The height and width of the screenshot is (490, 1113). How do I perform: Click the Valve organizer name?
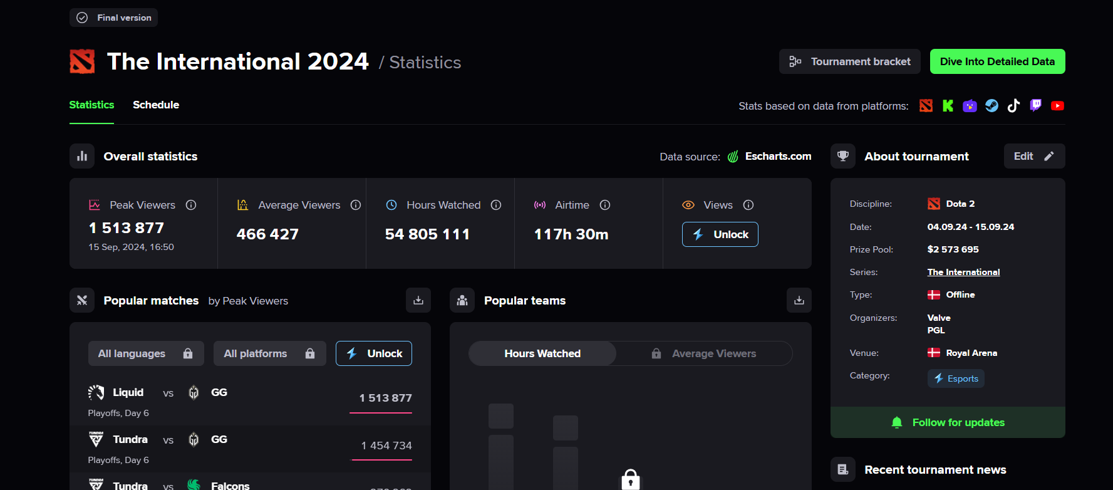pyautogui.click(x=939, y=318)
